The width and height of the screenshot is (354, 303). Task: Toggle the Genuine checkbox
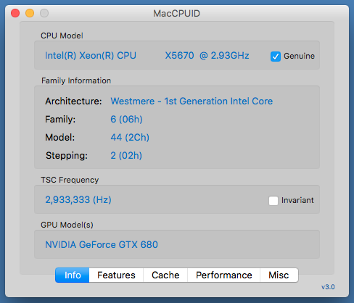(x=276, y=57)
